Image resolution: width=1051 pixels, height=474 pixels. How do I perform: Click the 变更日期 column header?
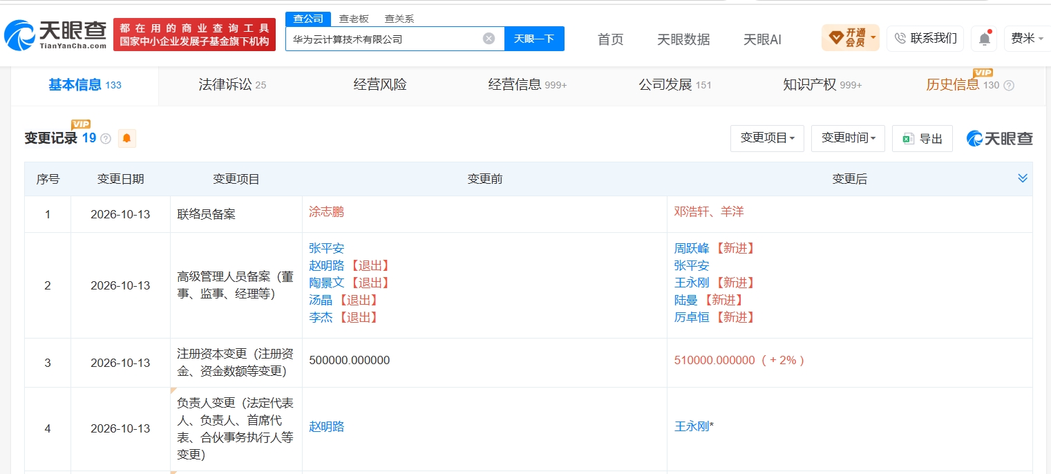(120, 179)
